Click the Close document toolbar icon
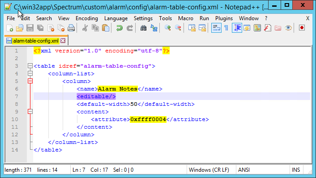 [51, 28]
